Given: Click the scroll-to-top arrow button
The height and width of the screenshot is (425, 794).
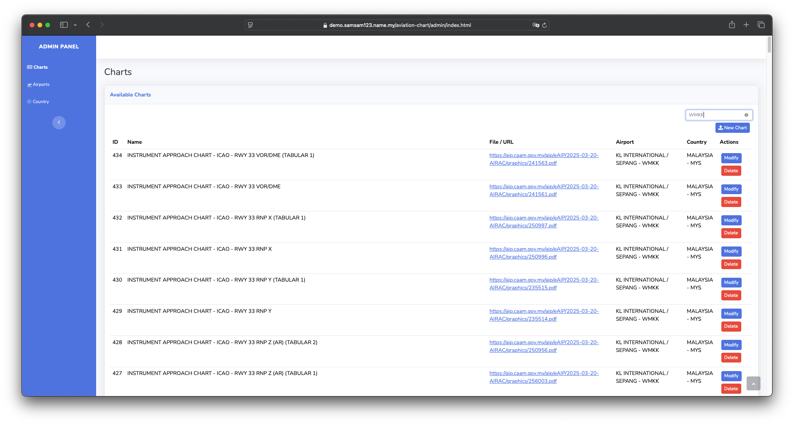Looking at the screenshot, I should (753, 384).
